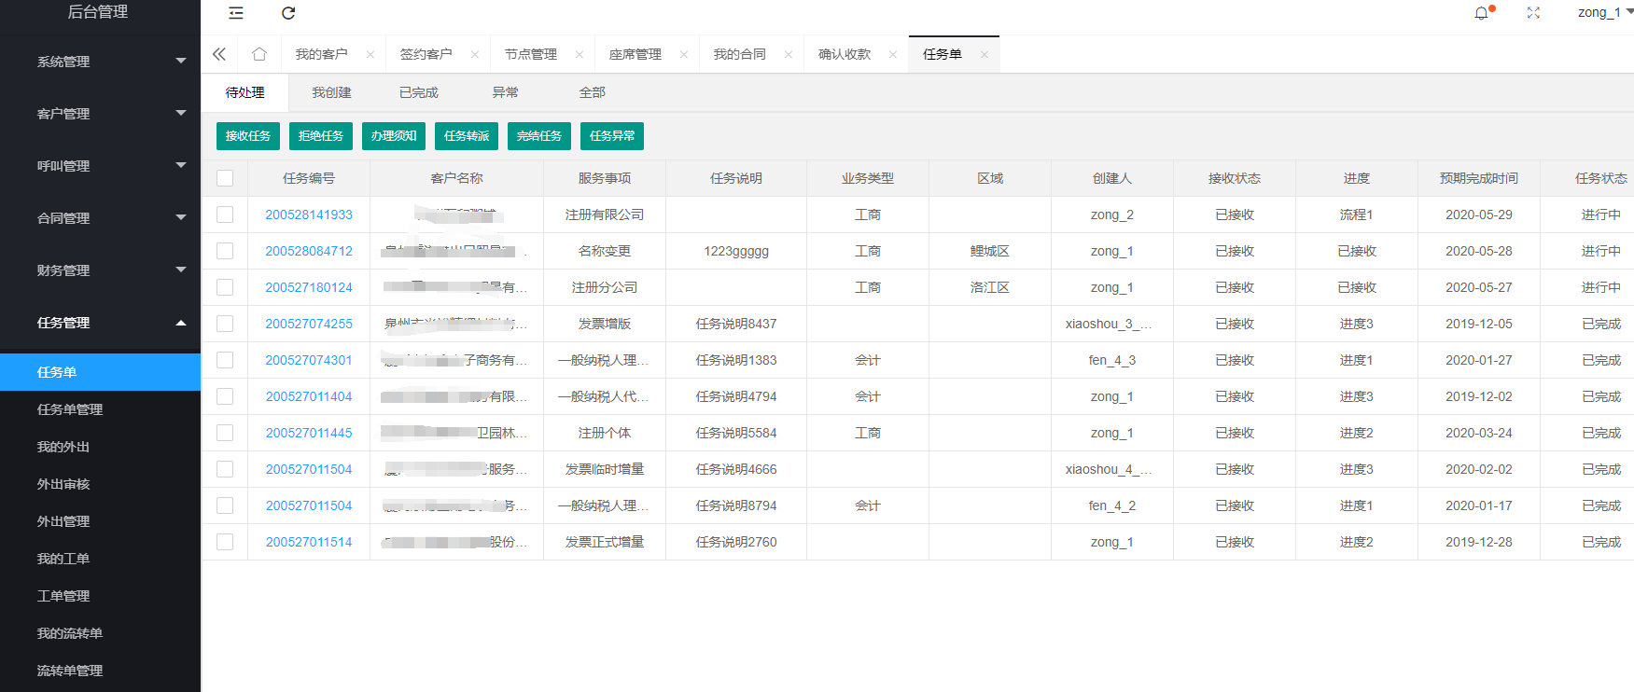
Task: Collapse the sidebar menu icon
Action: coord(236,13)
